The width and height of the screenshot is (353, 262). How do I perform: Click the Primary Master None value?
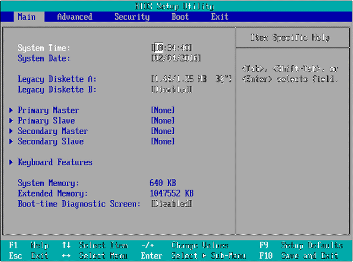[163, 110]
